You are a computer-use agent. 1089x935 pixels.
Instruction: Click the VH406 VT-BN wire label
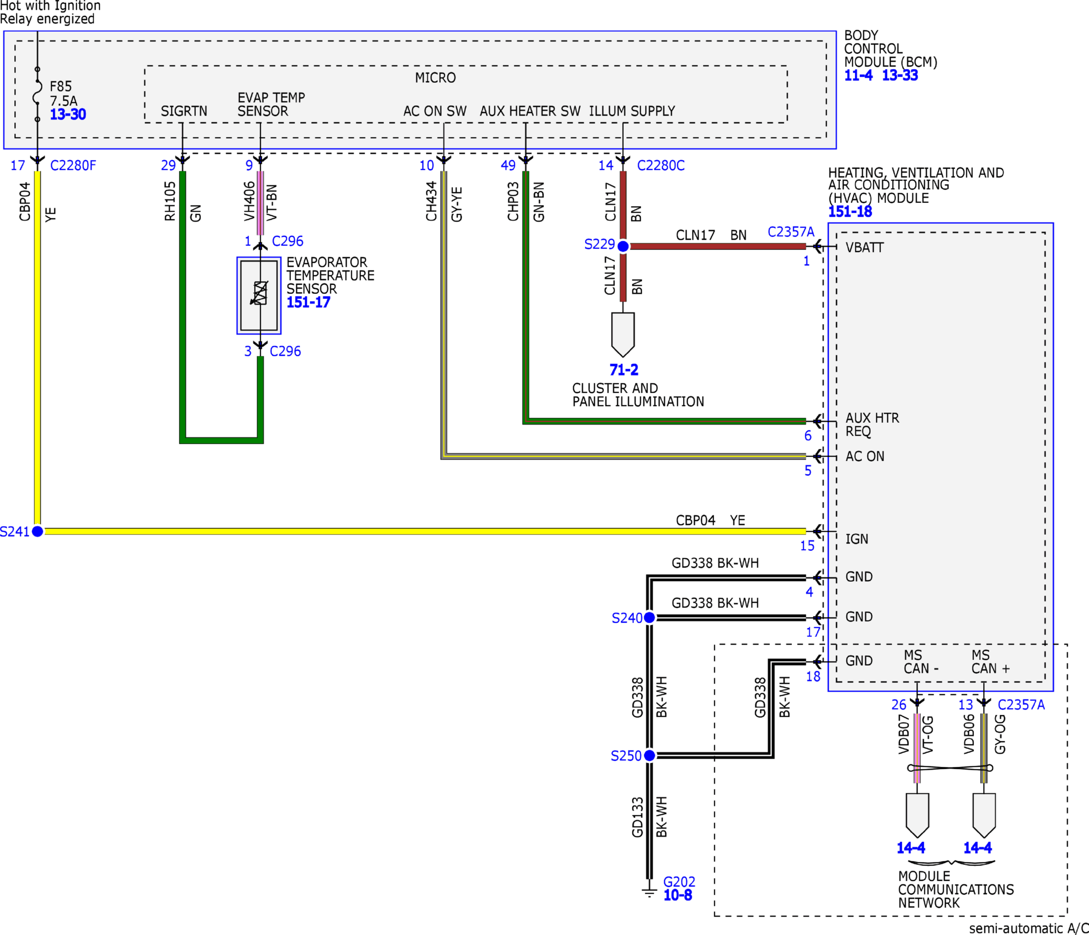260,201
